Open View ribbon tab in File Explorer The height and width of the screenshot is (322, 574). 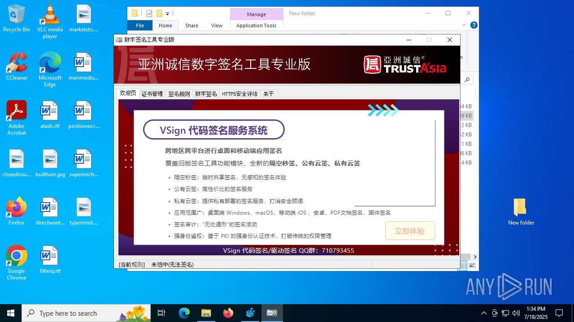point(217,25)
